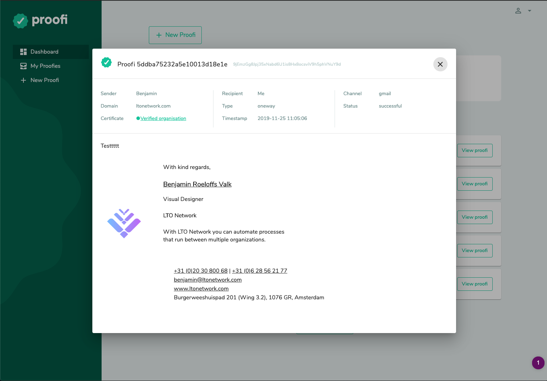Image resolution: width=547 pixels, height=381 pixels.
Task: Open the www.ltonetwork.com website link
Action: coord(201,289)
